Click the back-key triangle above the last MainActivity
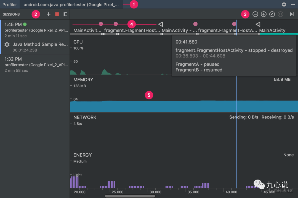The height and width of the screenshot is (198, 298). (x=258, y=24)
